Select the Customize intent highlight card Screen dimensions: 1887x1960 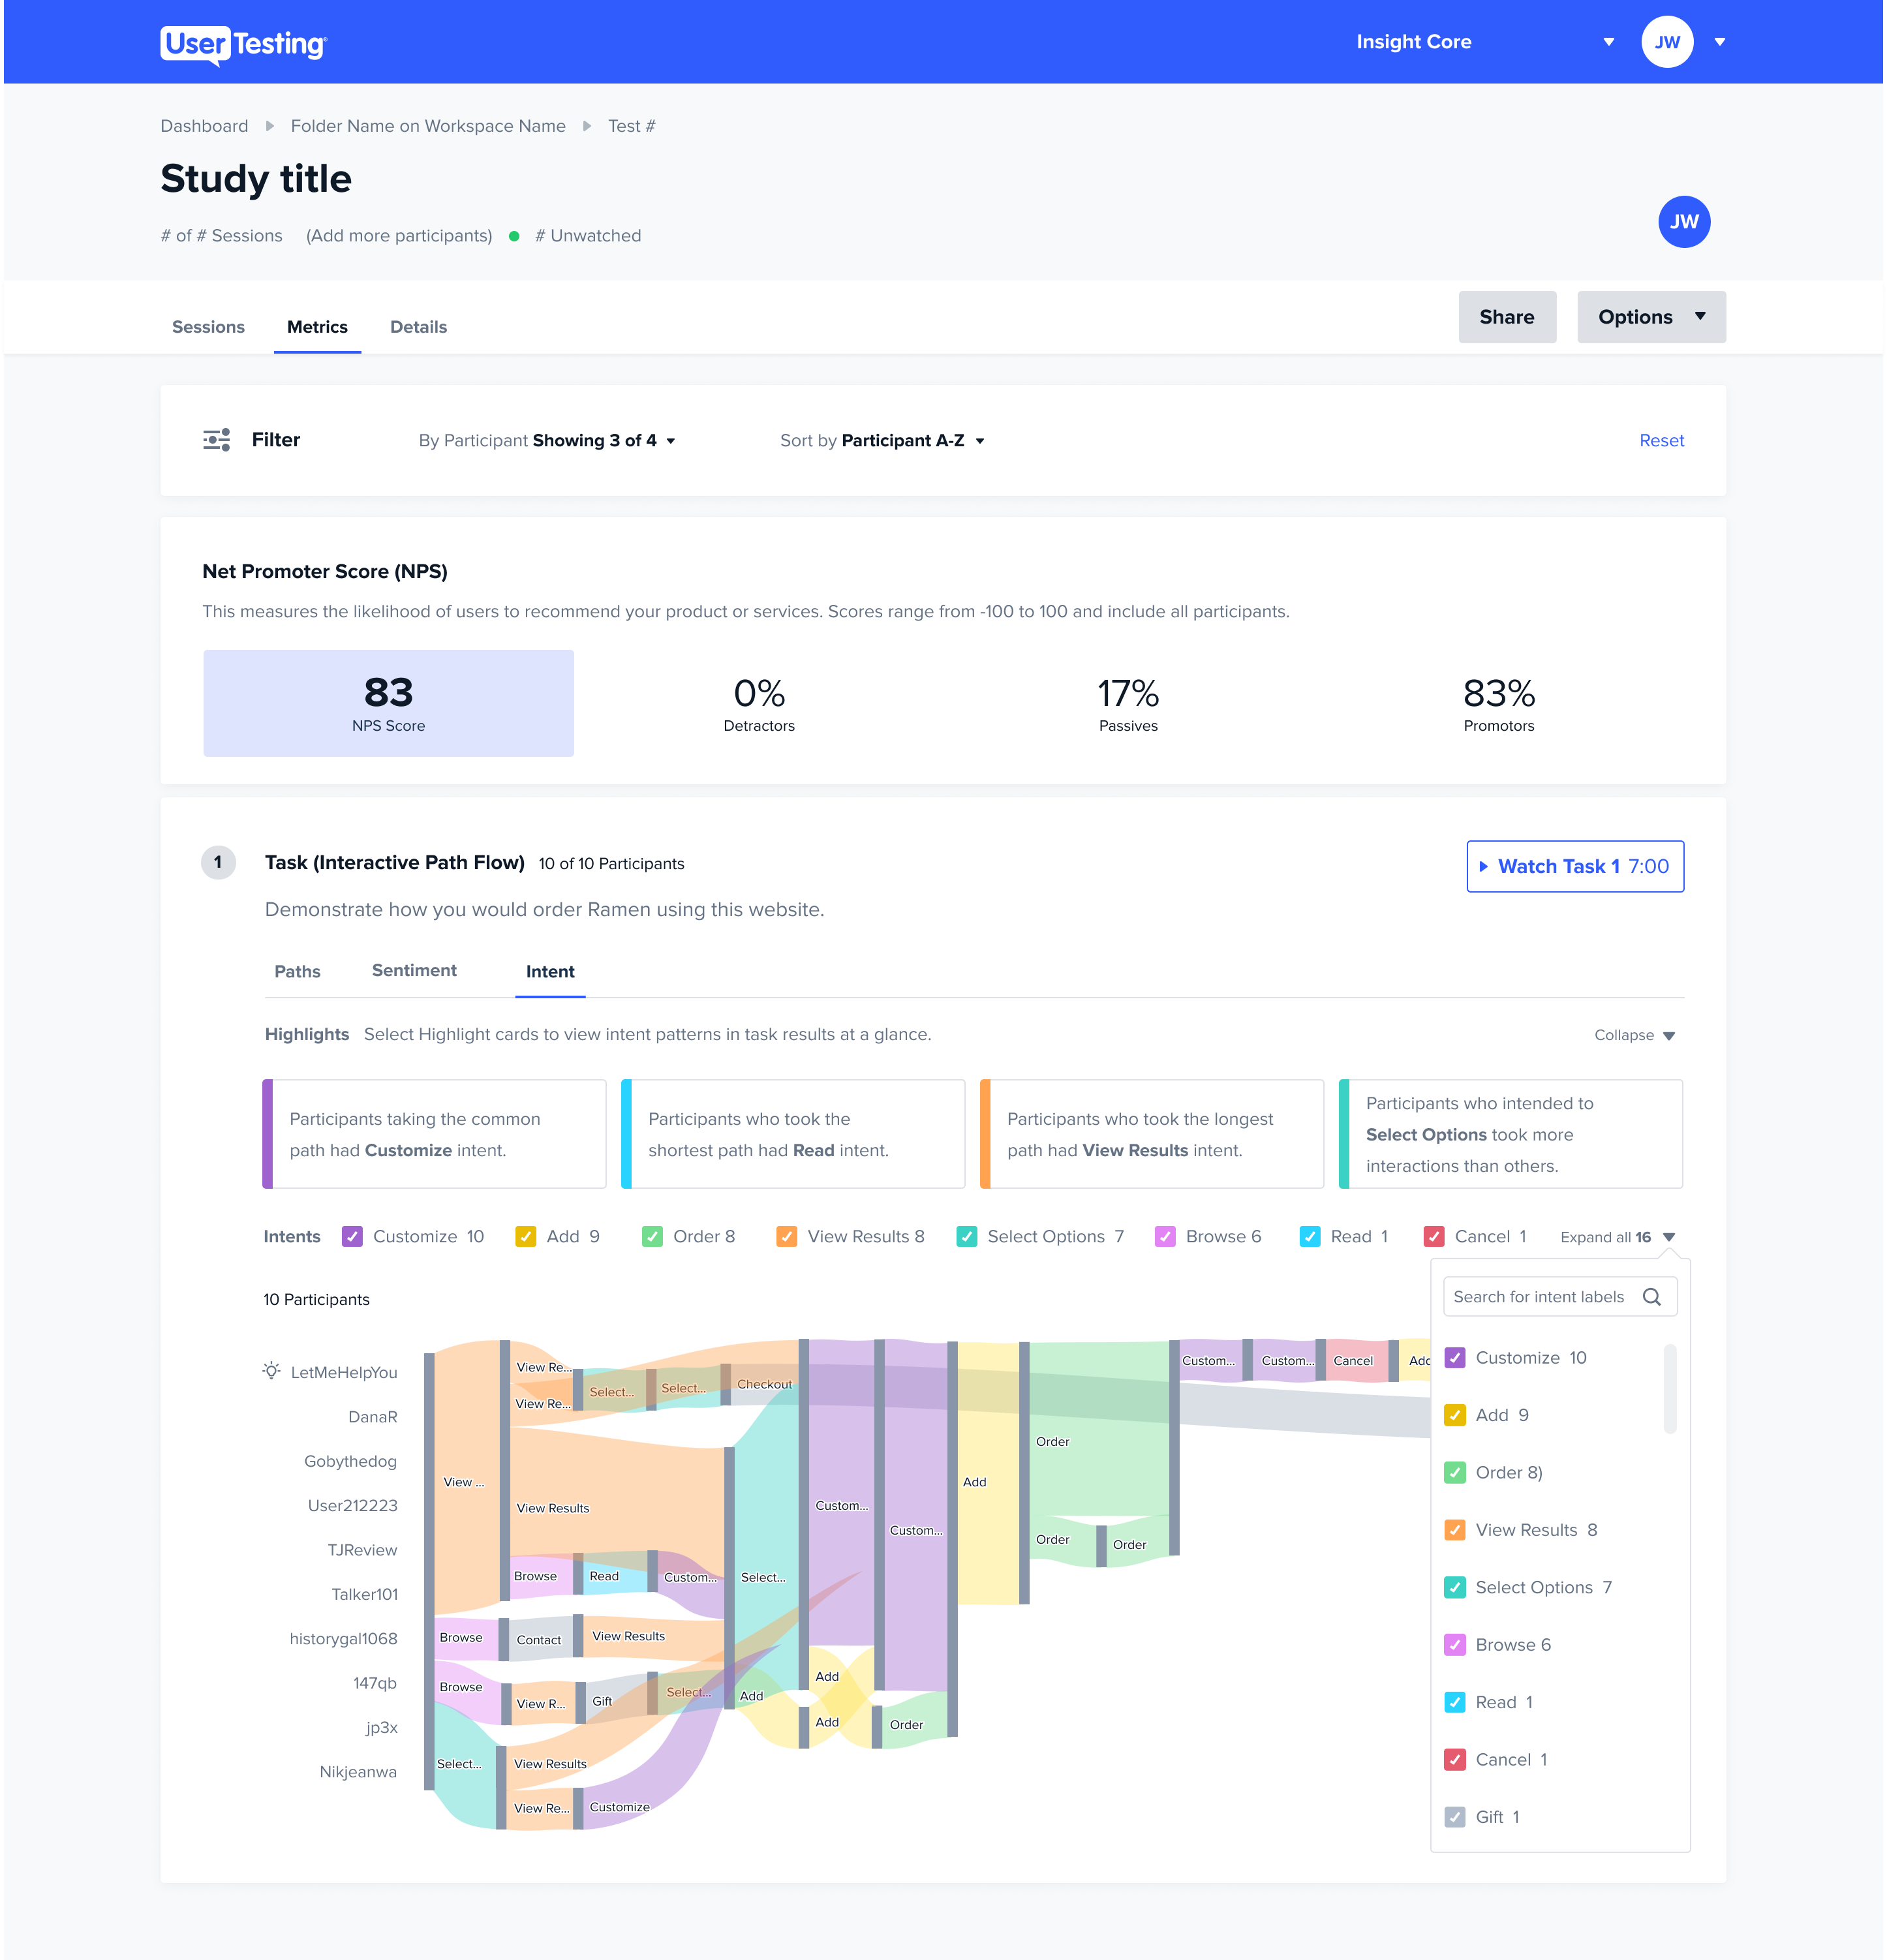pos(434,1134)
